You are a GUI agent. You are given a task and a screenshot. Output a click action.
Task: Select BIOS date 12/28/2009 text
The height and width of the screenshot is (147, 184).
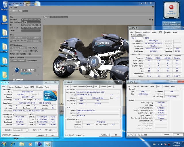pos(81,116)
